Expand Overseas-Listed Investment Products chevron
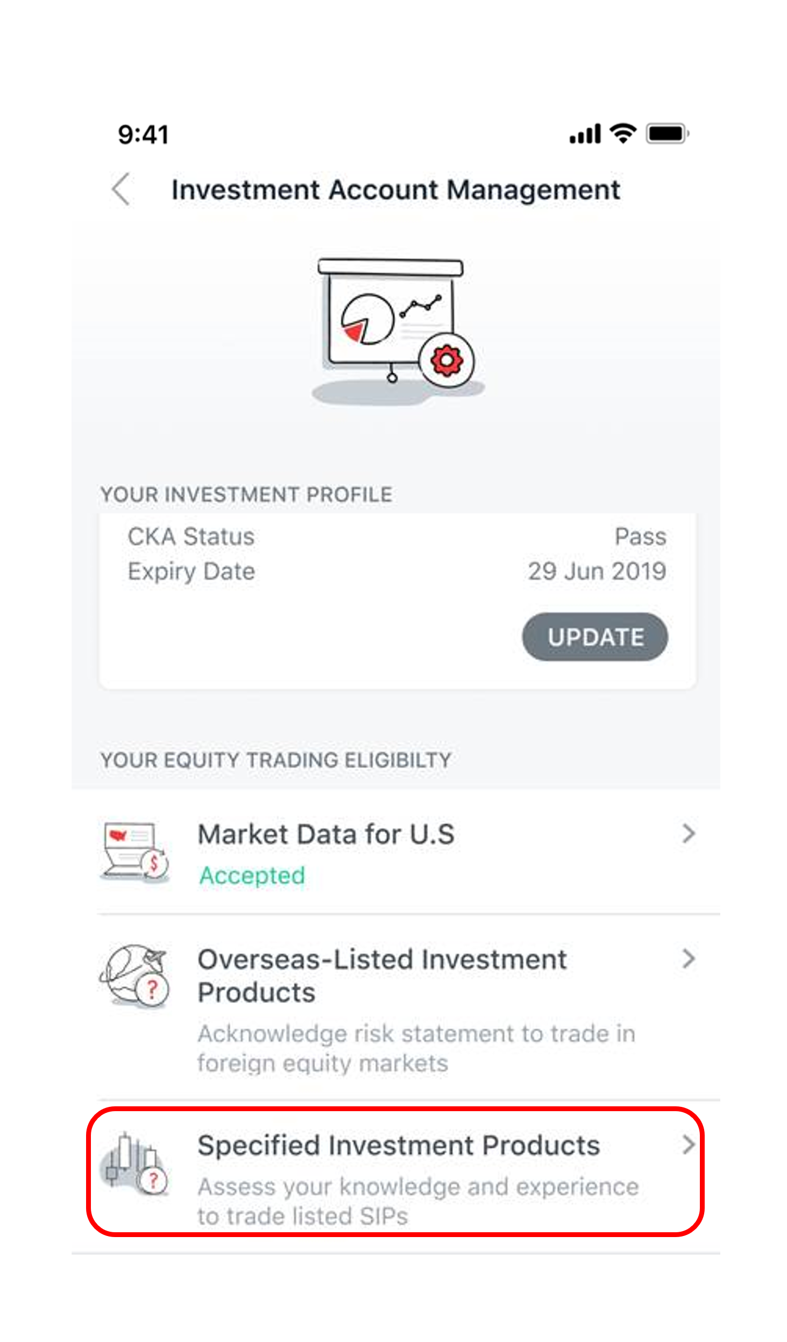Viewport: 787px width, 1342px height. (x=689, y=958)
